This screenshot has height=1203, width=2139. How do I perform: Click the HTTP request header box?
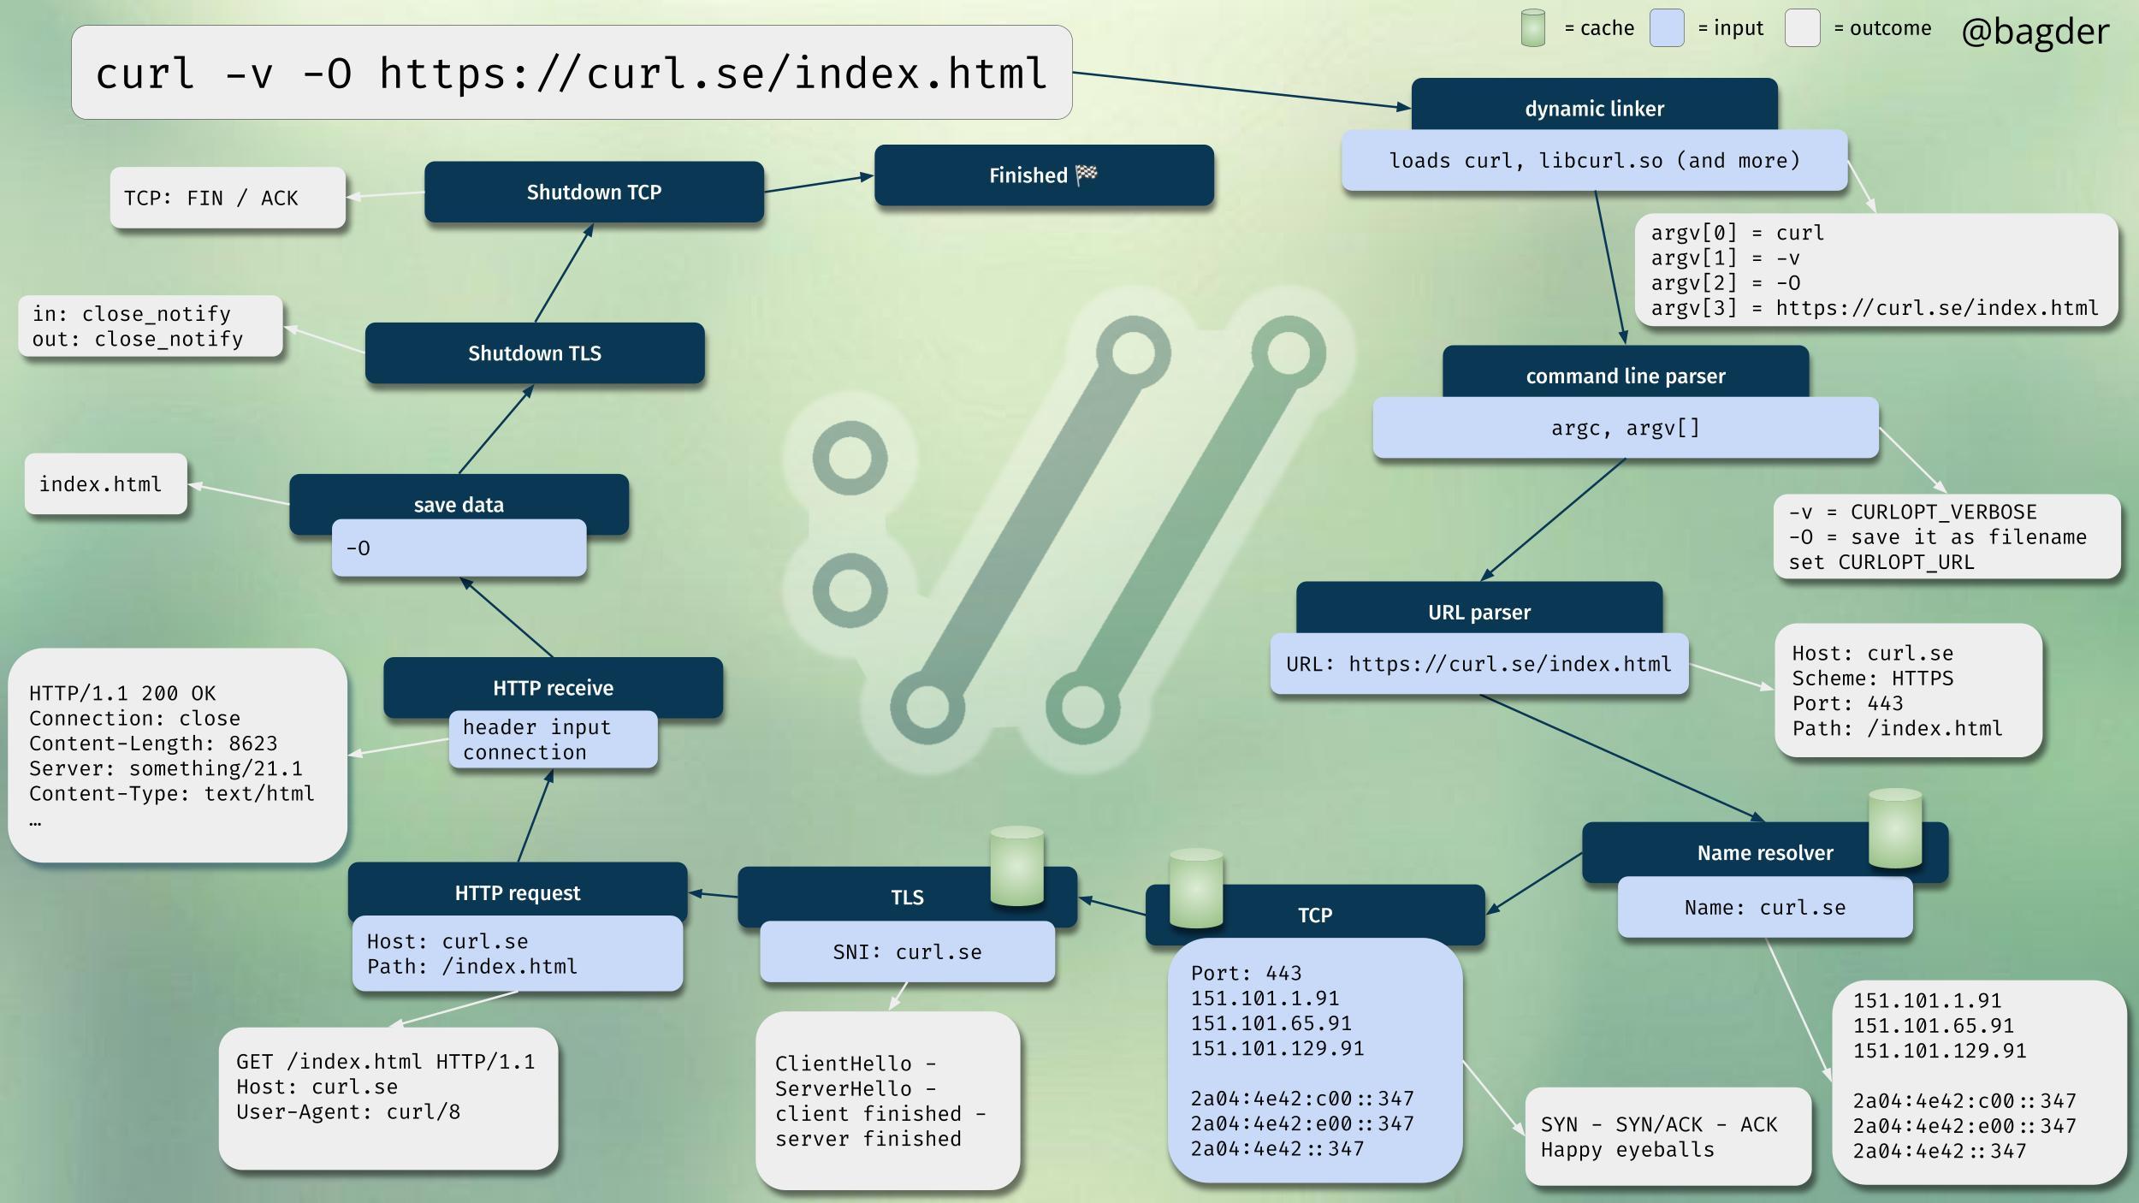click(x=517, y=892)
